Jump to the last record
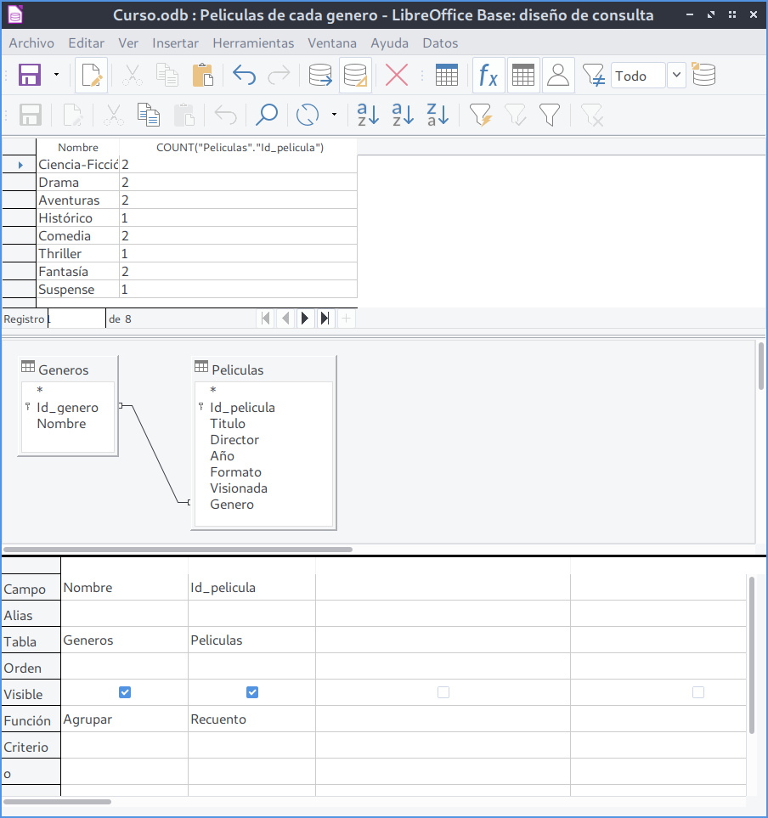Image resolution: width=768 pixels, height=818 pixels. point(325,319)
